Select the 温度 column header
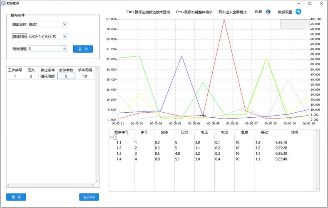 [244, 132]
